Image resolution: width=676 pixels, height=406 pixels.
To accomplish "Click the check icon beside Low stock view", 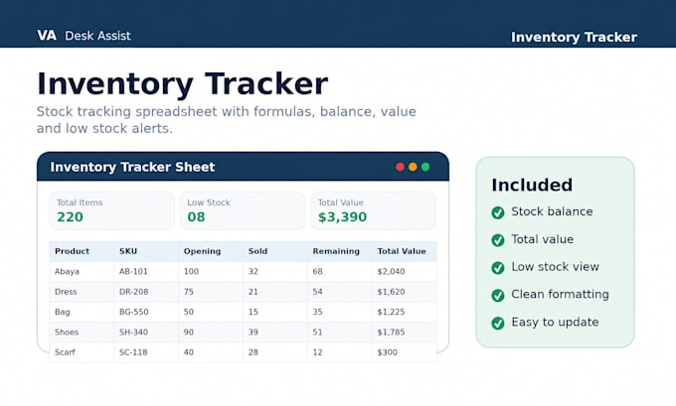I will click(498, 267).
